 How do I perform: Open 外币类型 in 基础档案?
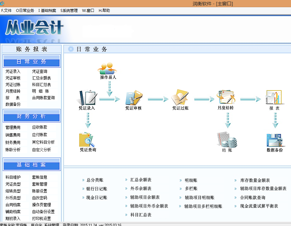tap(13, 198)
